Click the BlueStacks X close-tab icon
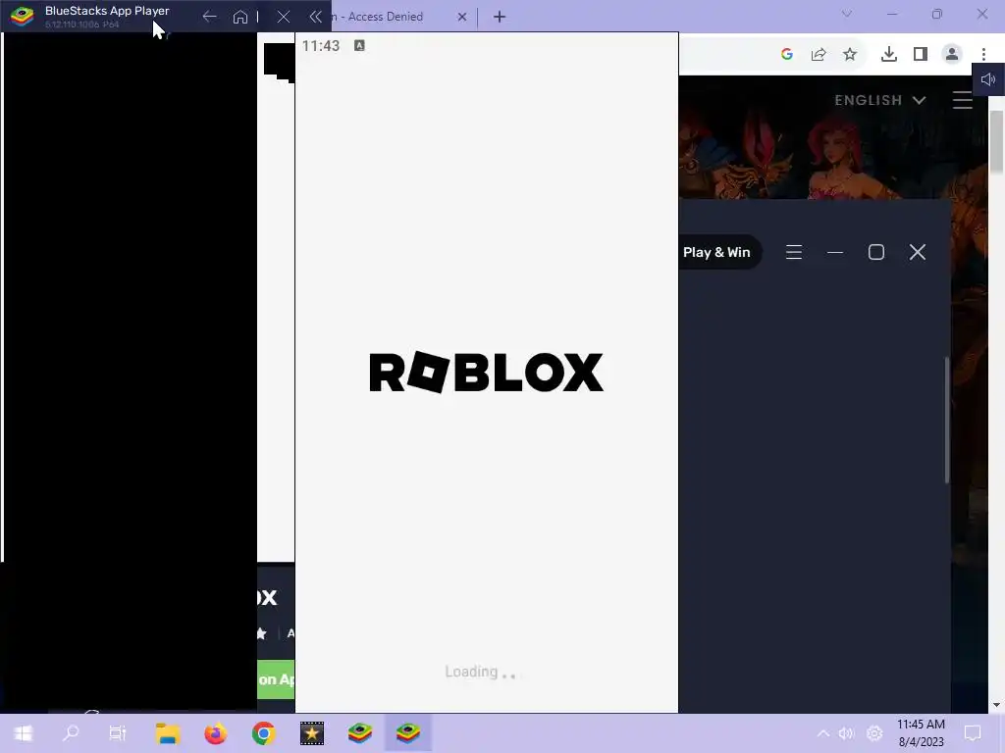 tap(284, 17)
